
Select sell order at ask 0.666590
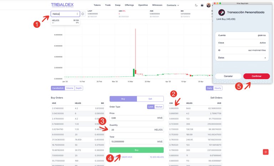tap(195, 114)
